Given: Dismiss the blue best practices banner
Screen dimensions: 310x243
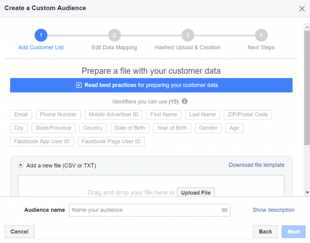Looking at the screenshot, I should coord(285,86).
